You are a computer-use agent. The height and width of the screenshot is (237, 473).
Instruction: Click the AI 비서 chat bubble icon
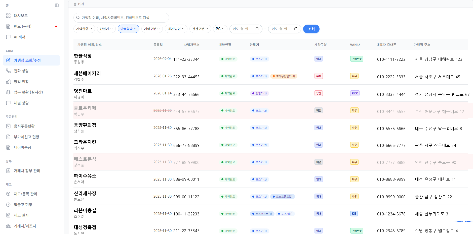coord(8,37)
